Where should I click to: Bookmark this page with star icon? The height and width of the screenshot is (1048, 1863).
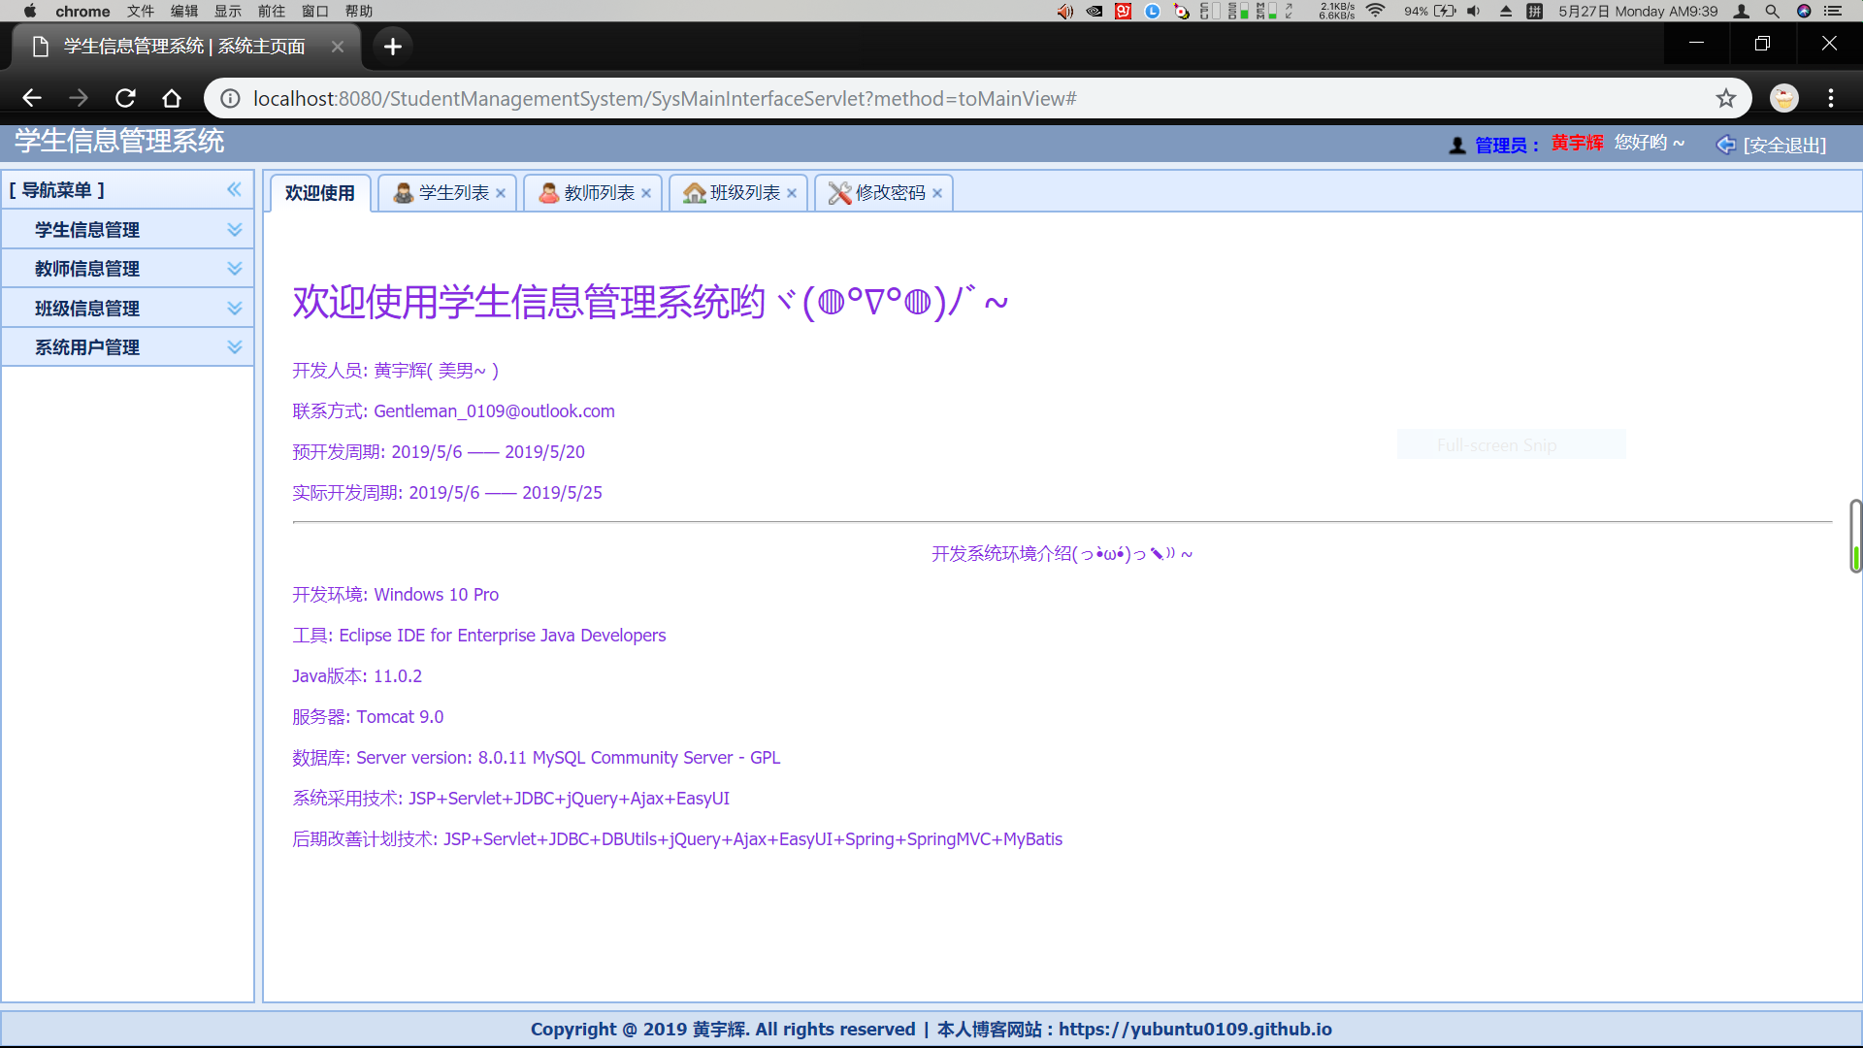click(x=1725, y=99)
